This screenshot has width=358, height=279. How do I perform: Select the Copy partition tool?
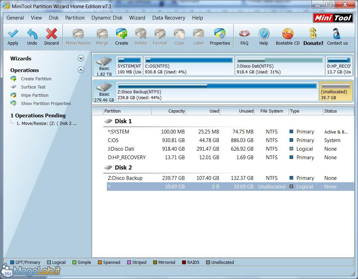[x=179, y=37]
